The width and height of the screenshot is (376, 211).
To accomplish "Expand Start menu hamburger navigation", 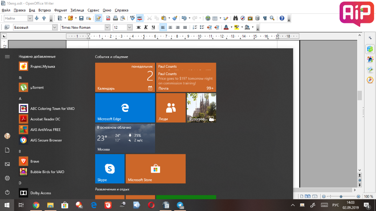I will [7, 57].
